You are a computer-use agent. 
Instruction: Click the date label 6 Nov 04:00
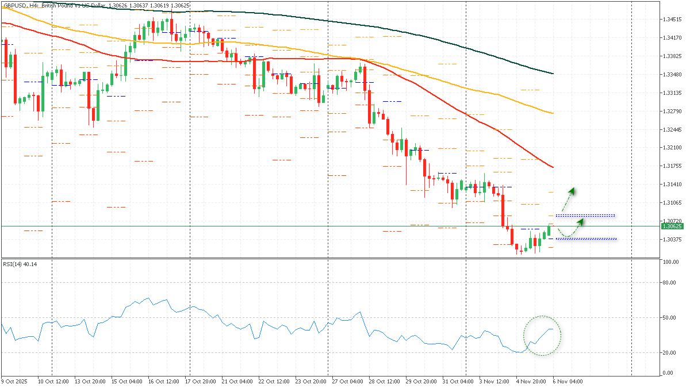click(568, 381)
